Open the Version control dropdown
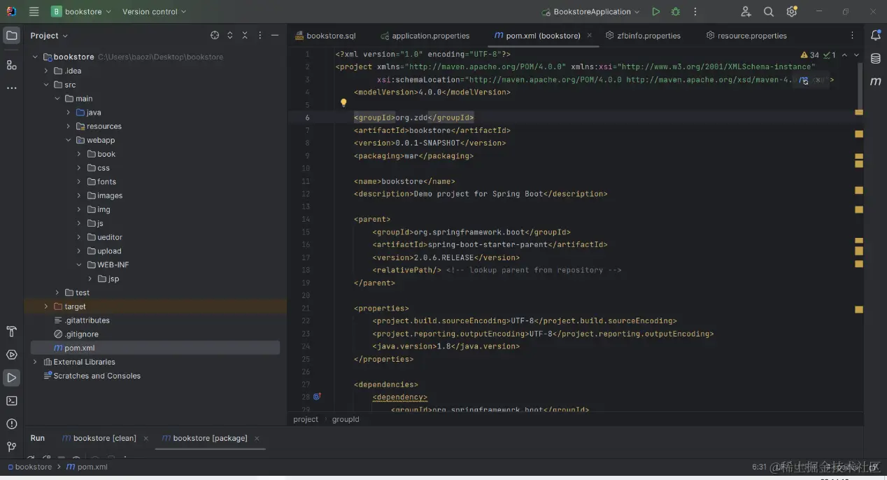The width and height of the screenshot is (887, 480). (x=154, y=12)
